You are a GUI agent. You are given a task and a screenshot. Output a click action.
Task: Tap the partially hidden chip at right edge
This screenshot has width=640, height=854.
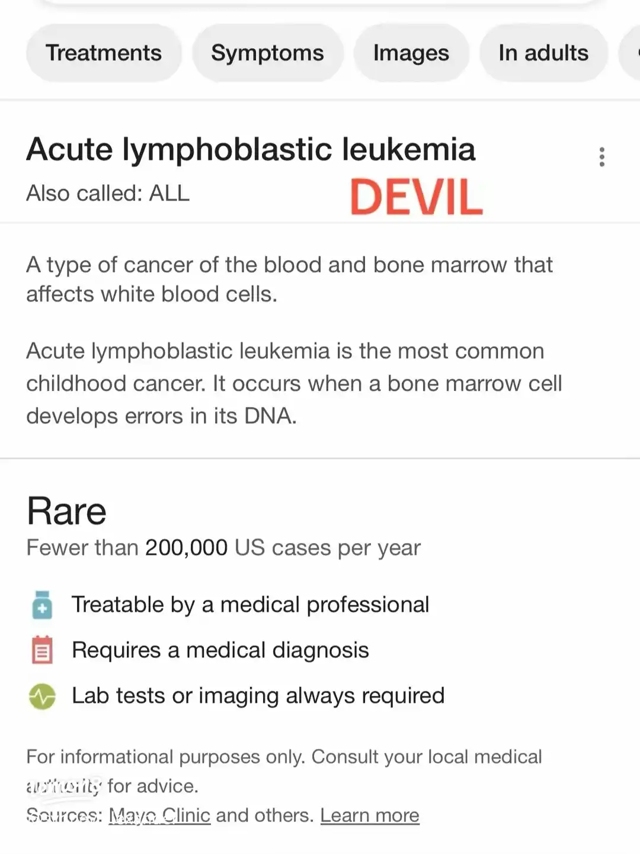click(630, 53)
